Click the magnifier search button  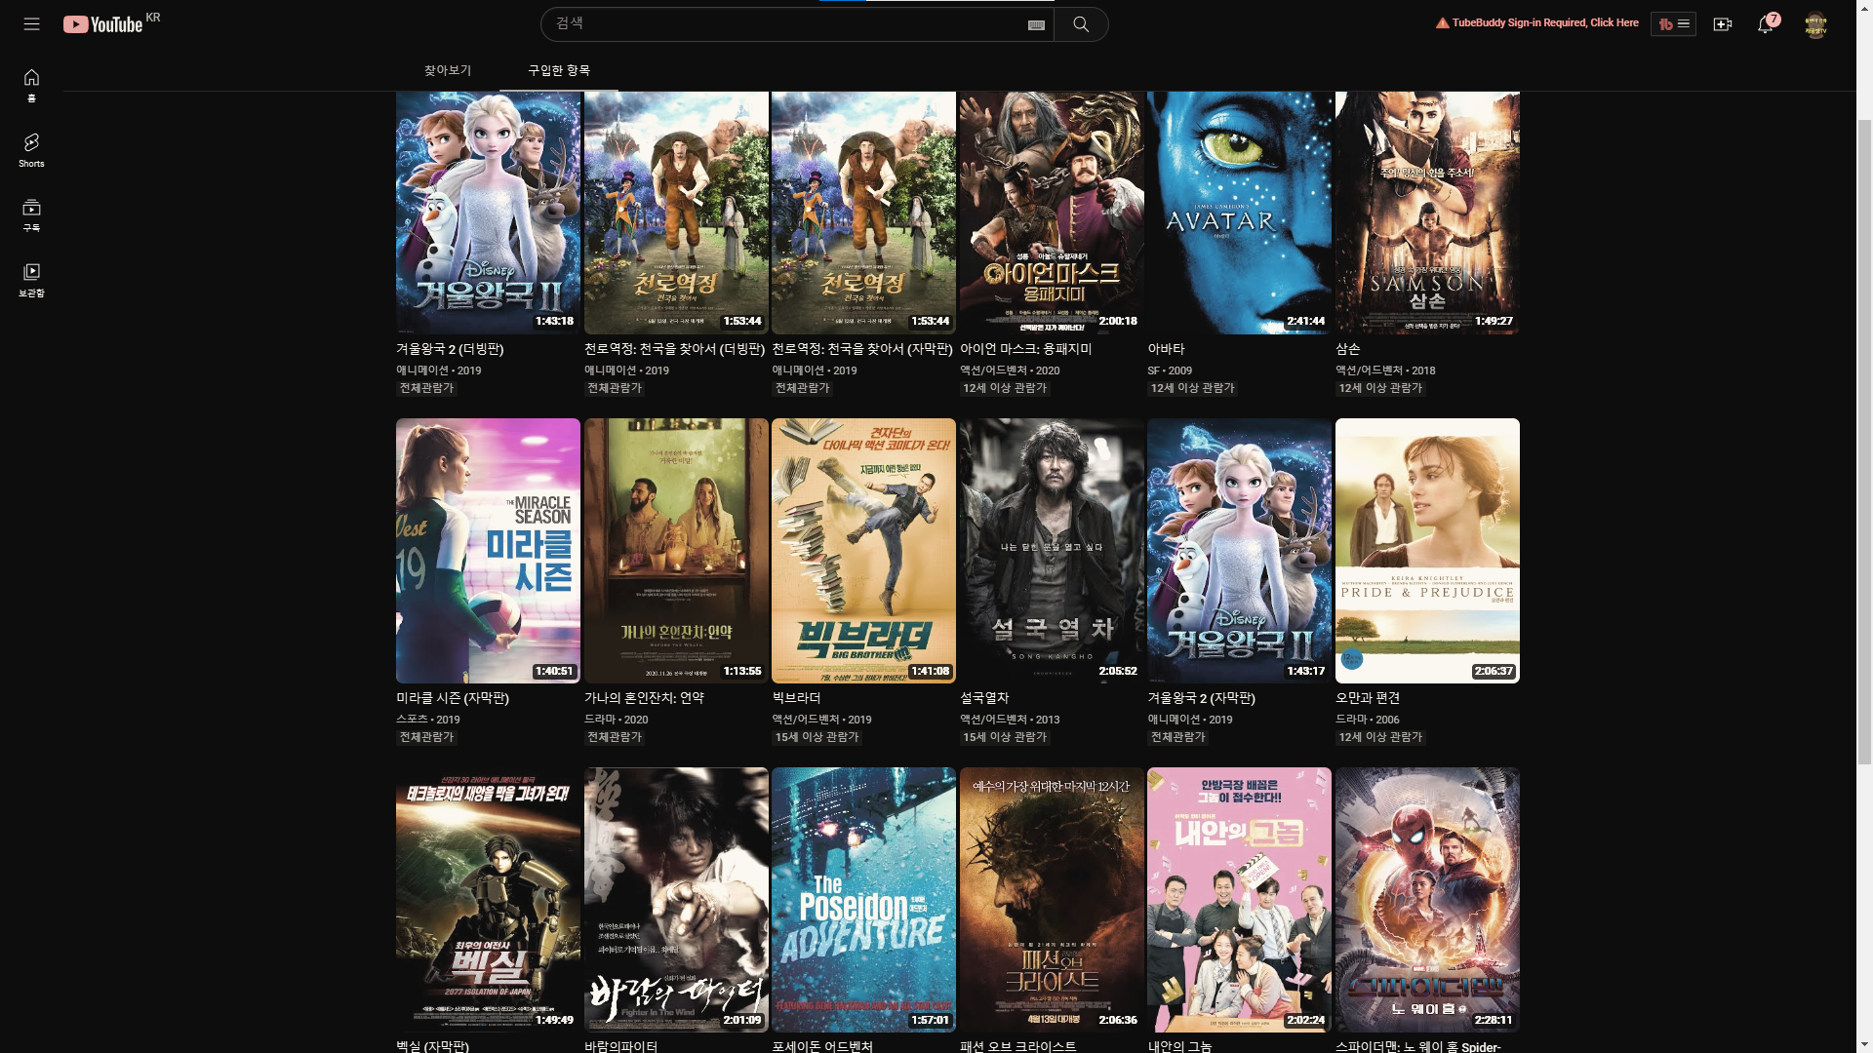click(1080, 24)
